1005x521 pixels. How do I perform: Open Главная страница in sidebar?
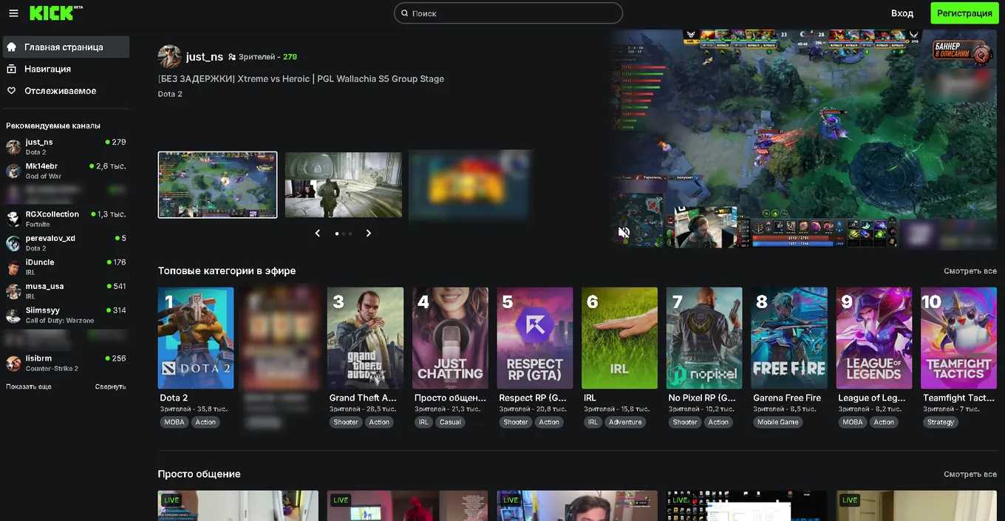66,47
